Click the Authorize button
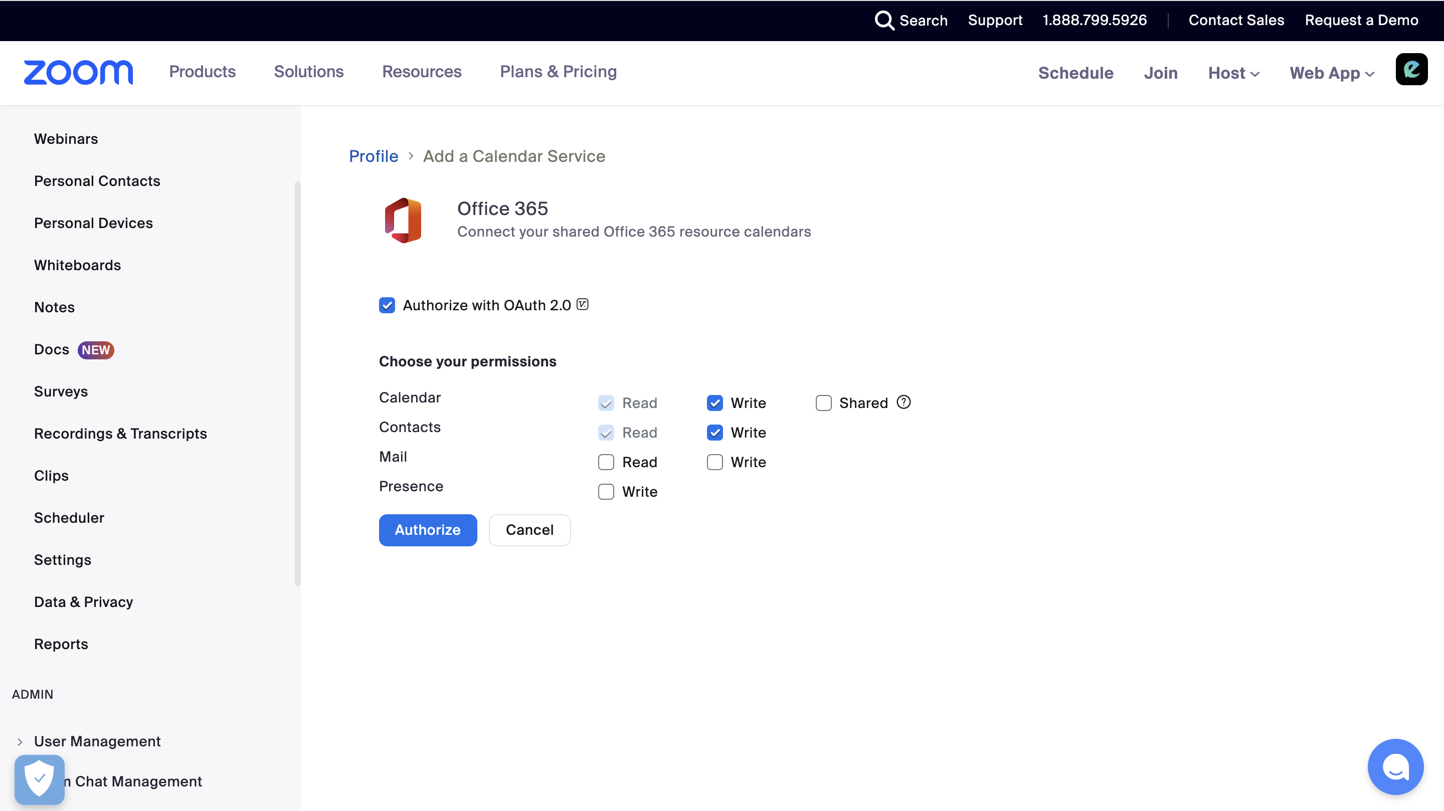 click(428, 530)
